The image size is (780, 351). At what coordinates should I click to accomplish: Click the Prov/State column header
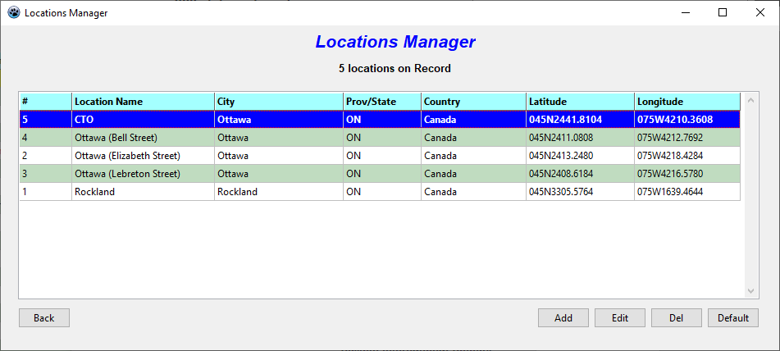(381, 102)
